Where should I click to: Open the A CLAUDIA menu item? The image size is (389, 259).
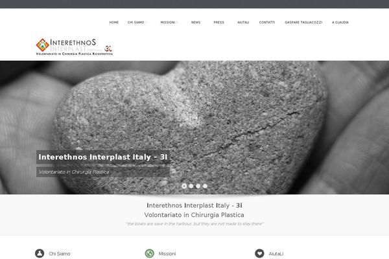(340, 22)
